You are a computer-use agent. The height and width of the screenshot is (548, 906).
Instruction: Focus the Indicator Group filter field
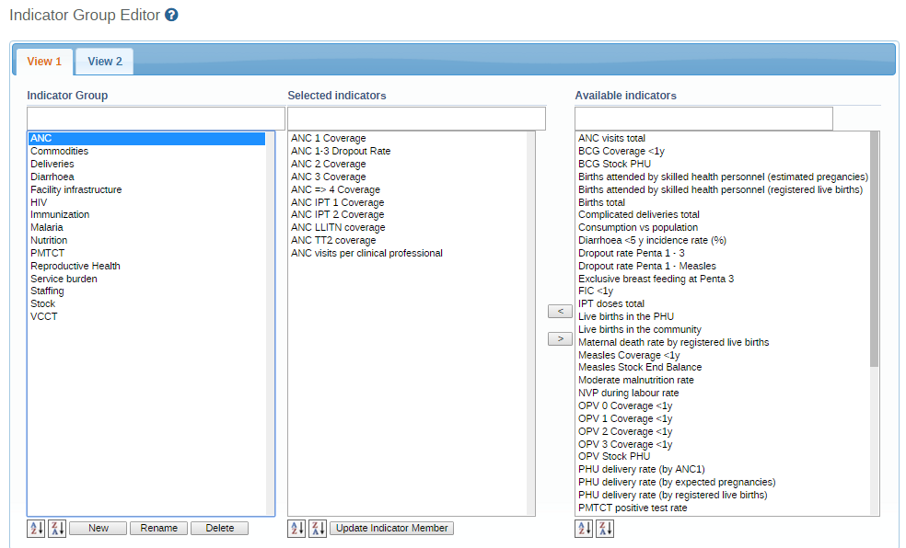pyautogui.click(x=156, y=119)
